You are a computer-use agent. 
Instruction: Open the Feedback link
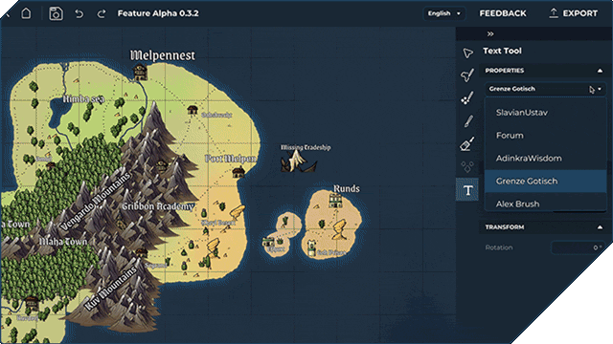503,13
